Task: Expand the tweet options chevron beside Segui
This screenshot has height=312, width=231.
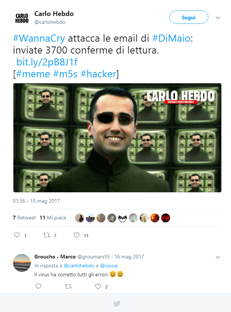Action: [218, 18]
